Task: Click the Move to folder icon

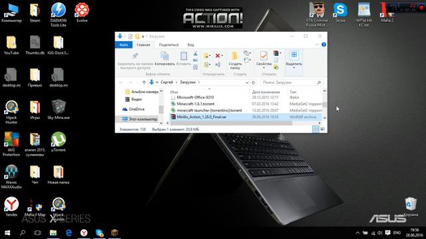Action: pos(206,56)
